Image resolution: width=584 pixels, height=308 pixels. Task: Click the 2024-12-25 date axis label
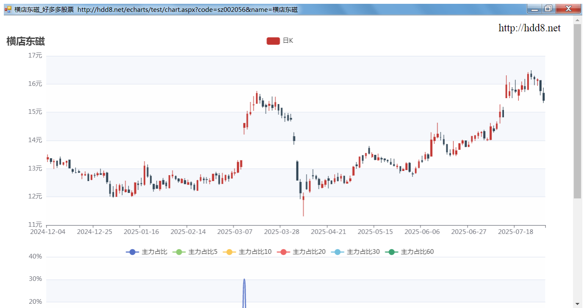[94, 232]
